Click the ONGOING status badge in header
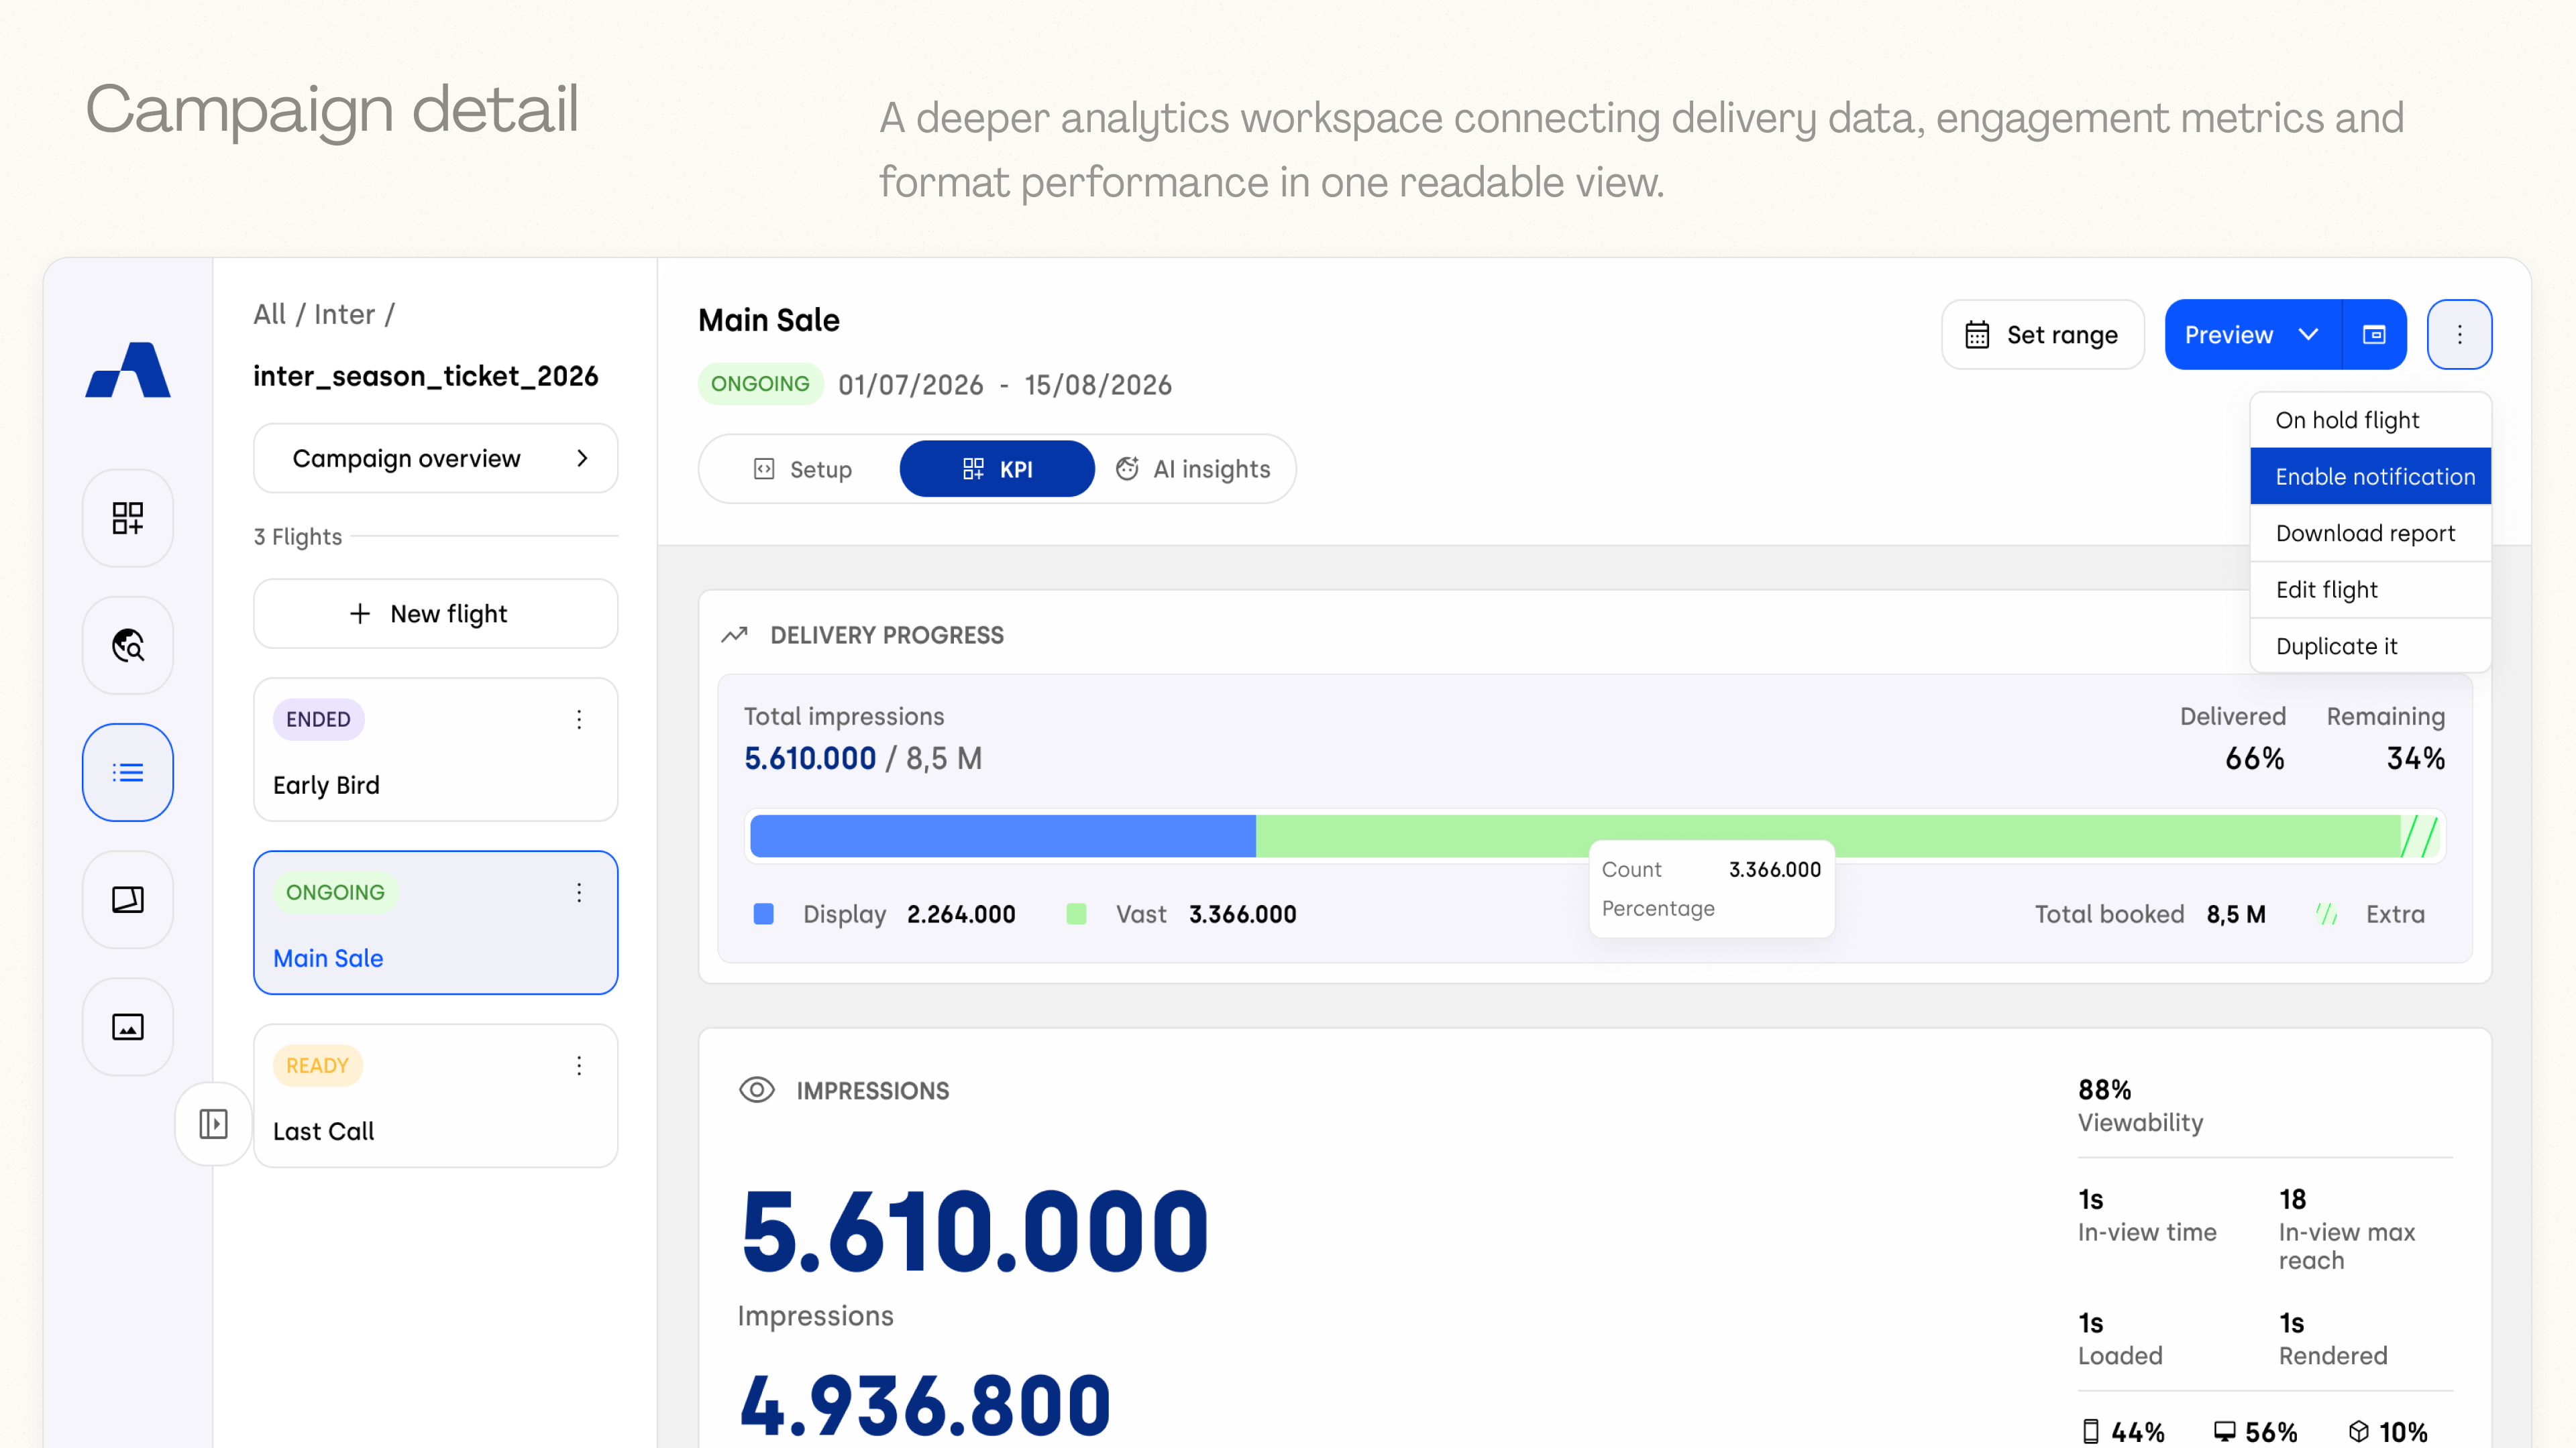The width and height of the screenshot is (2576, 1448). pyautogui.click(x=760, y=383)
